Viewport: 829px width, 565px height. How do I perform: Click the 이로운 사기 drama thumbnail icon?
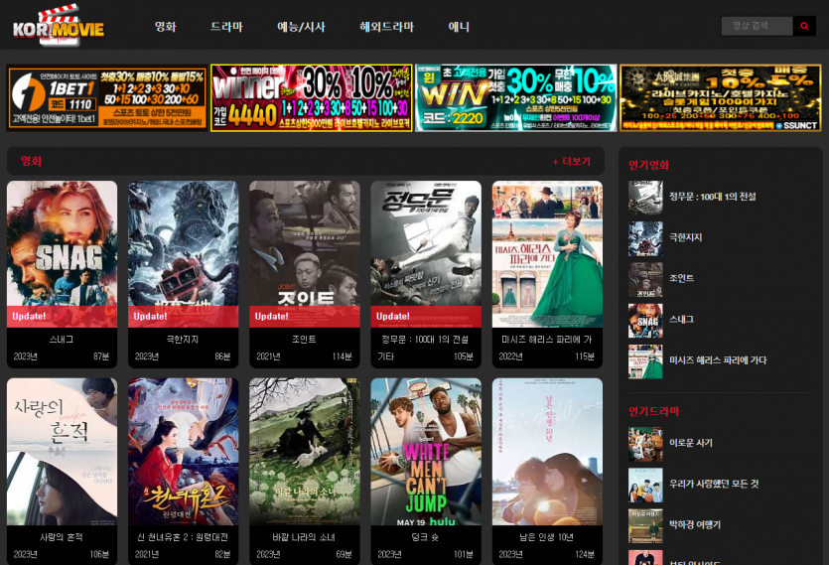pyautogui.click(x=645, y=443)
